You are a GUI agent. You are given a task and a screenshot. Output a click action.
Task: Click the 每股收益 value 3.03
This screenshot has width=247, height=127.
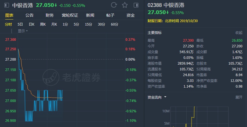[190, 81]
